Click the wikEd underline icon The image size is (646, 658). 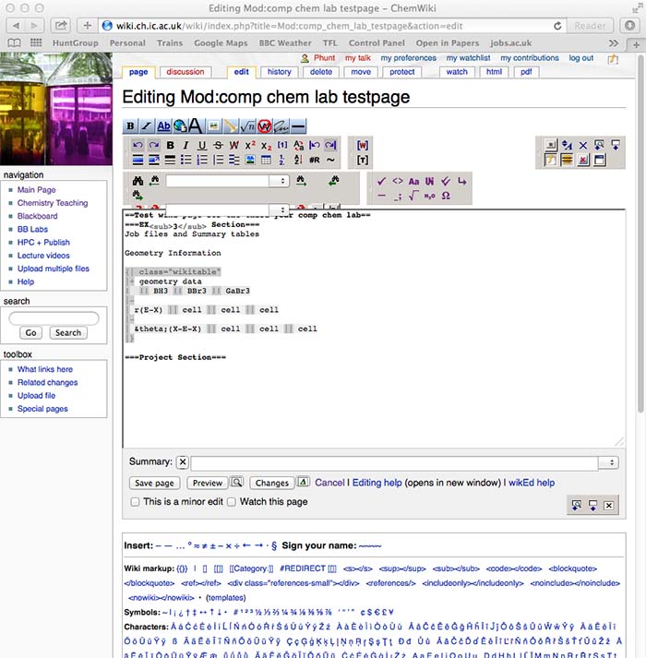click(x=202, y=146)
